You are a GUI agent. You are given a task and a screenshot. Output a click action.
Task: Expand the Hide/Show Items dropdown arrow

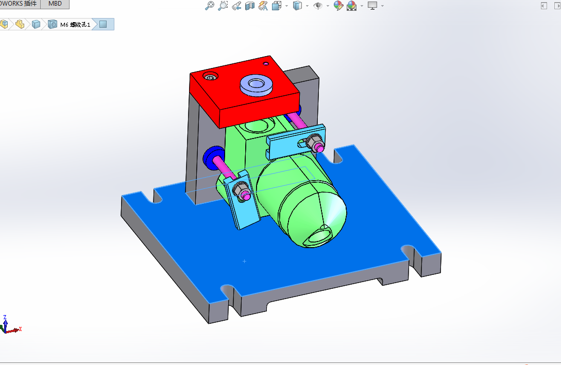coord(328,6)
